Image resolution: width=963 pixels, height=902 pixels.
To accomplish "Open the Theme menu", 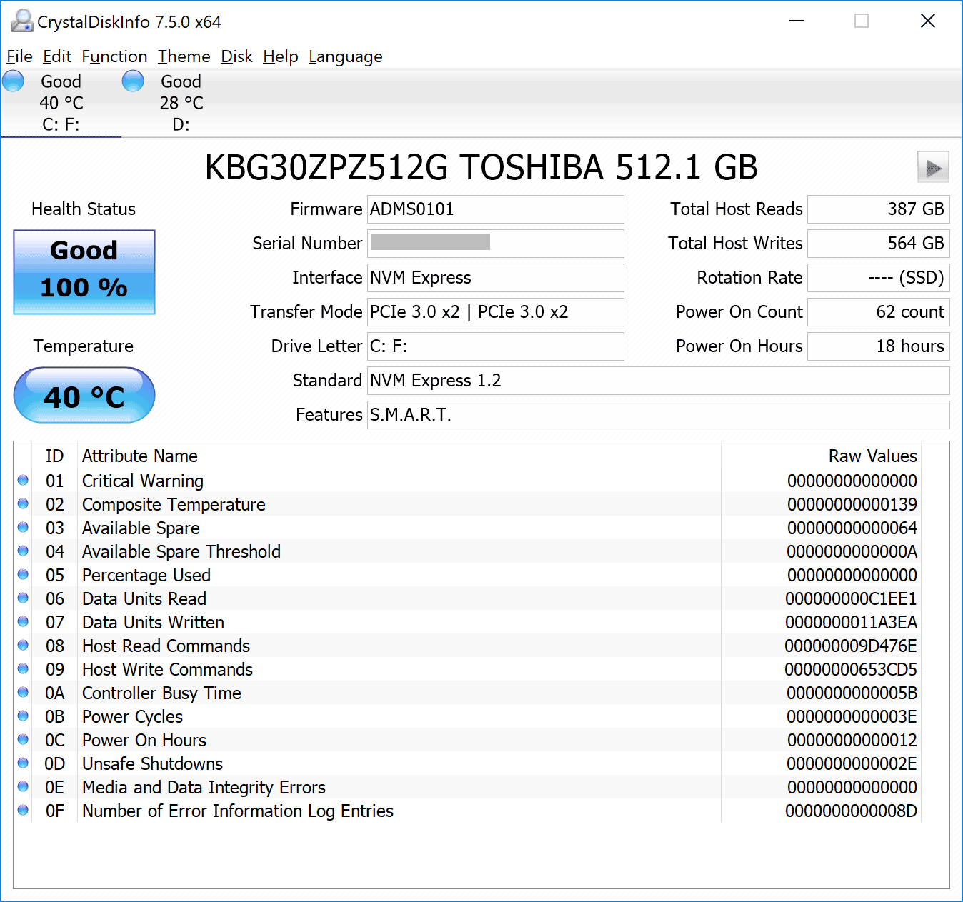I will 184,56.
